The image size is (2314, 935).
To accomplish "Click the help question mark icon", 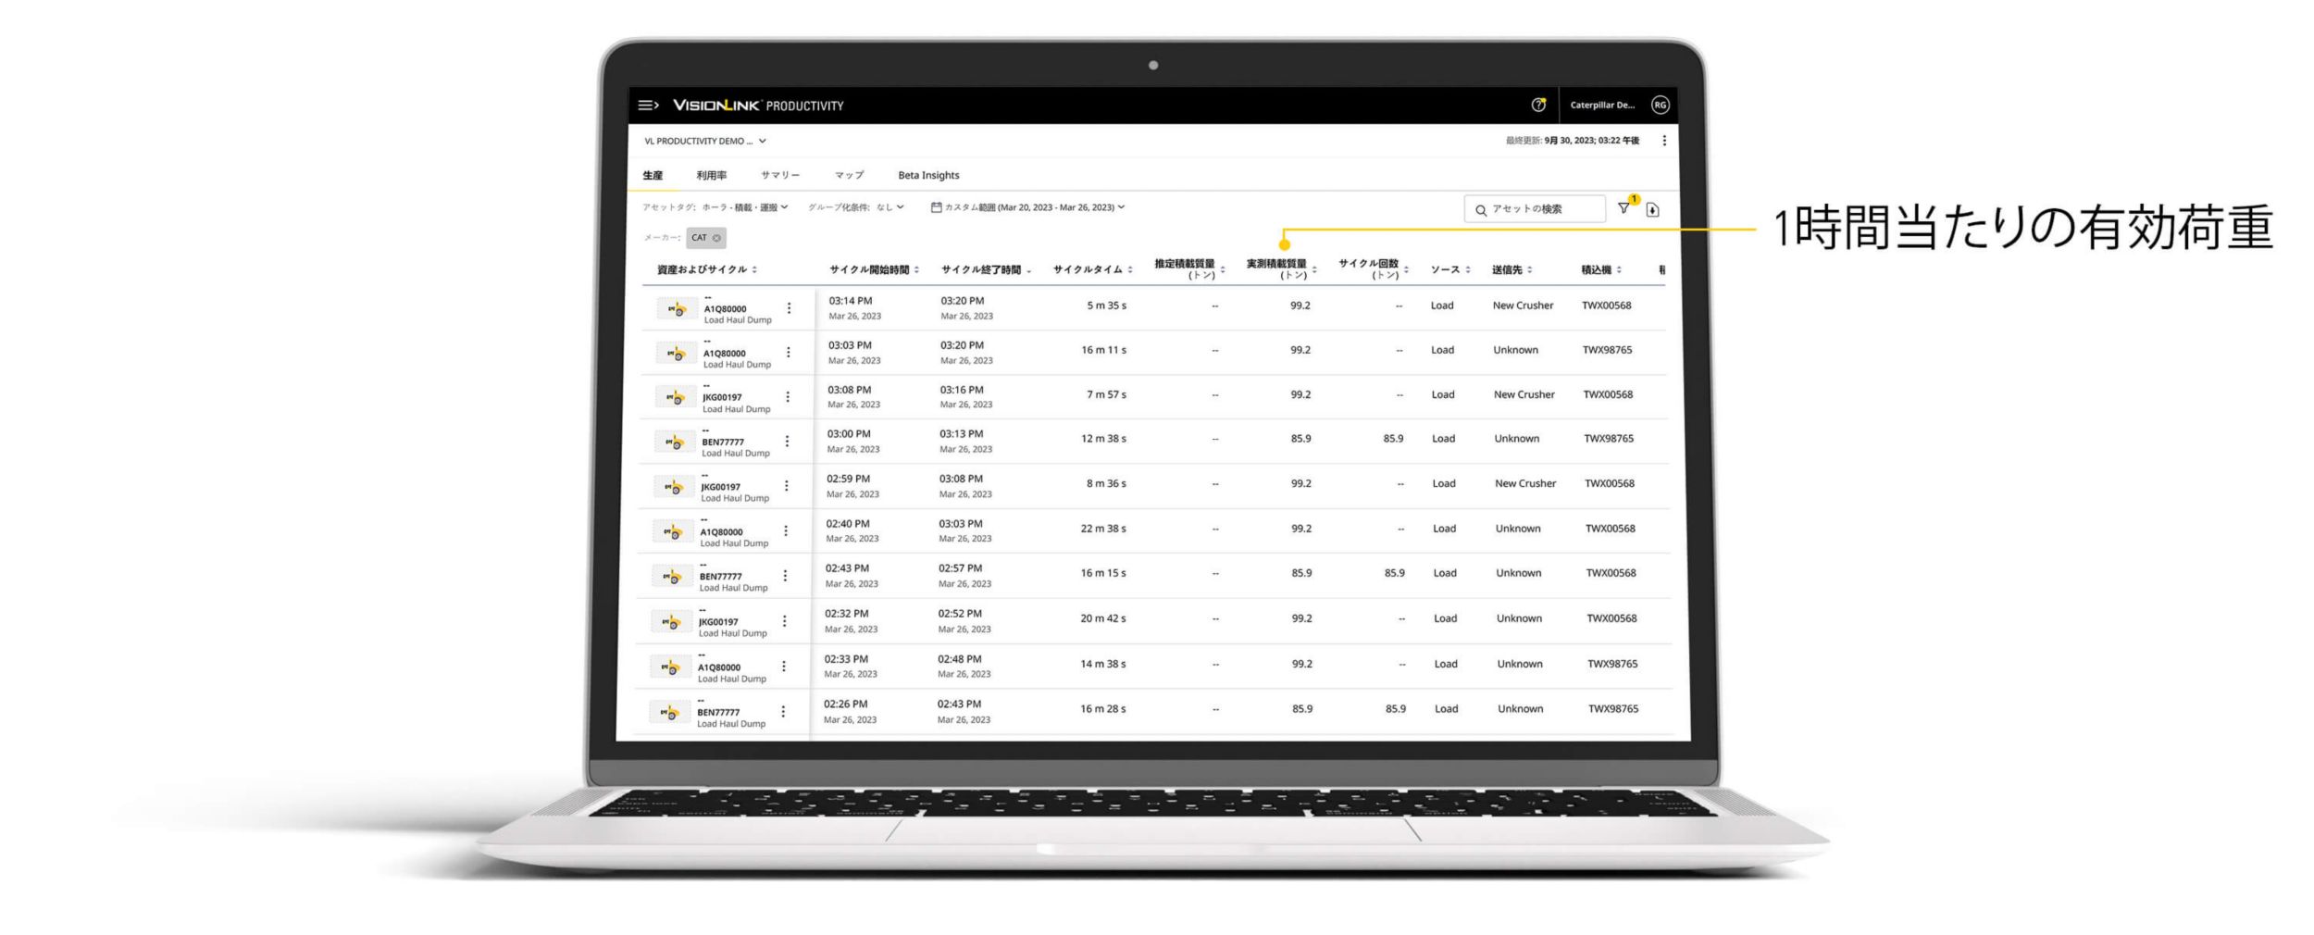I will (1538, 106).
